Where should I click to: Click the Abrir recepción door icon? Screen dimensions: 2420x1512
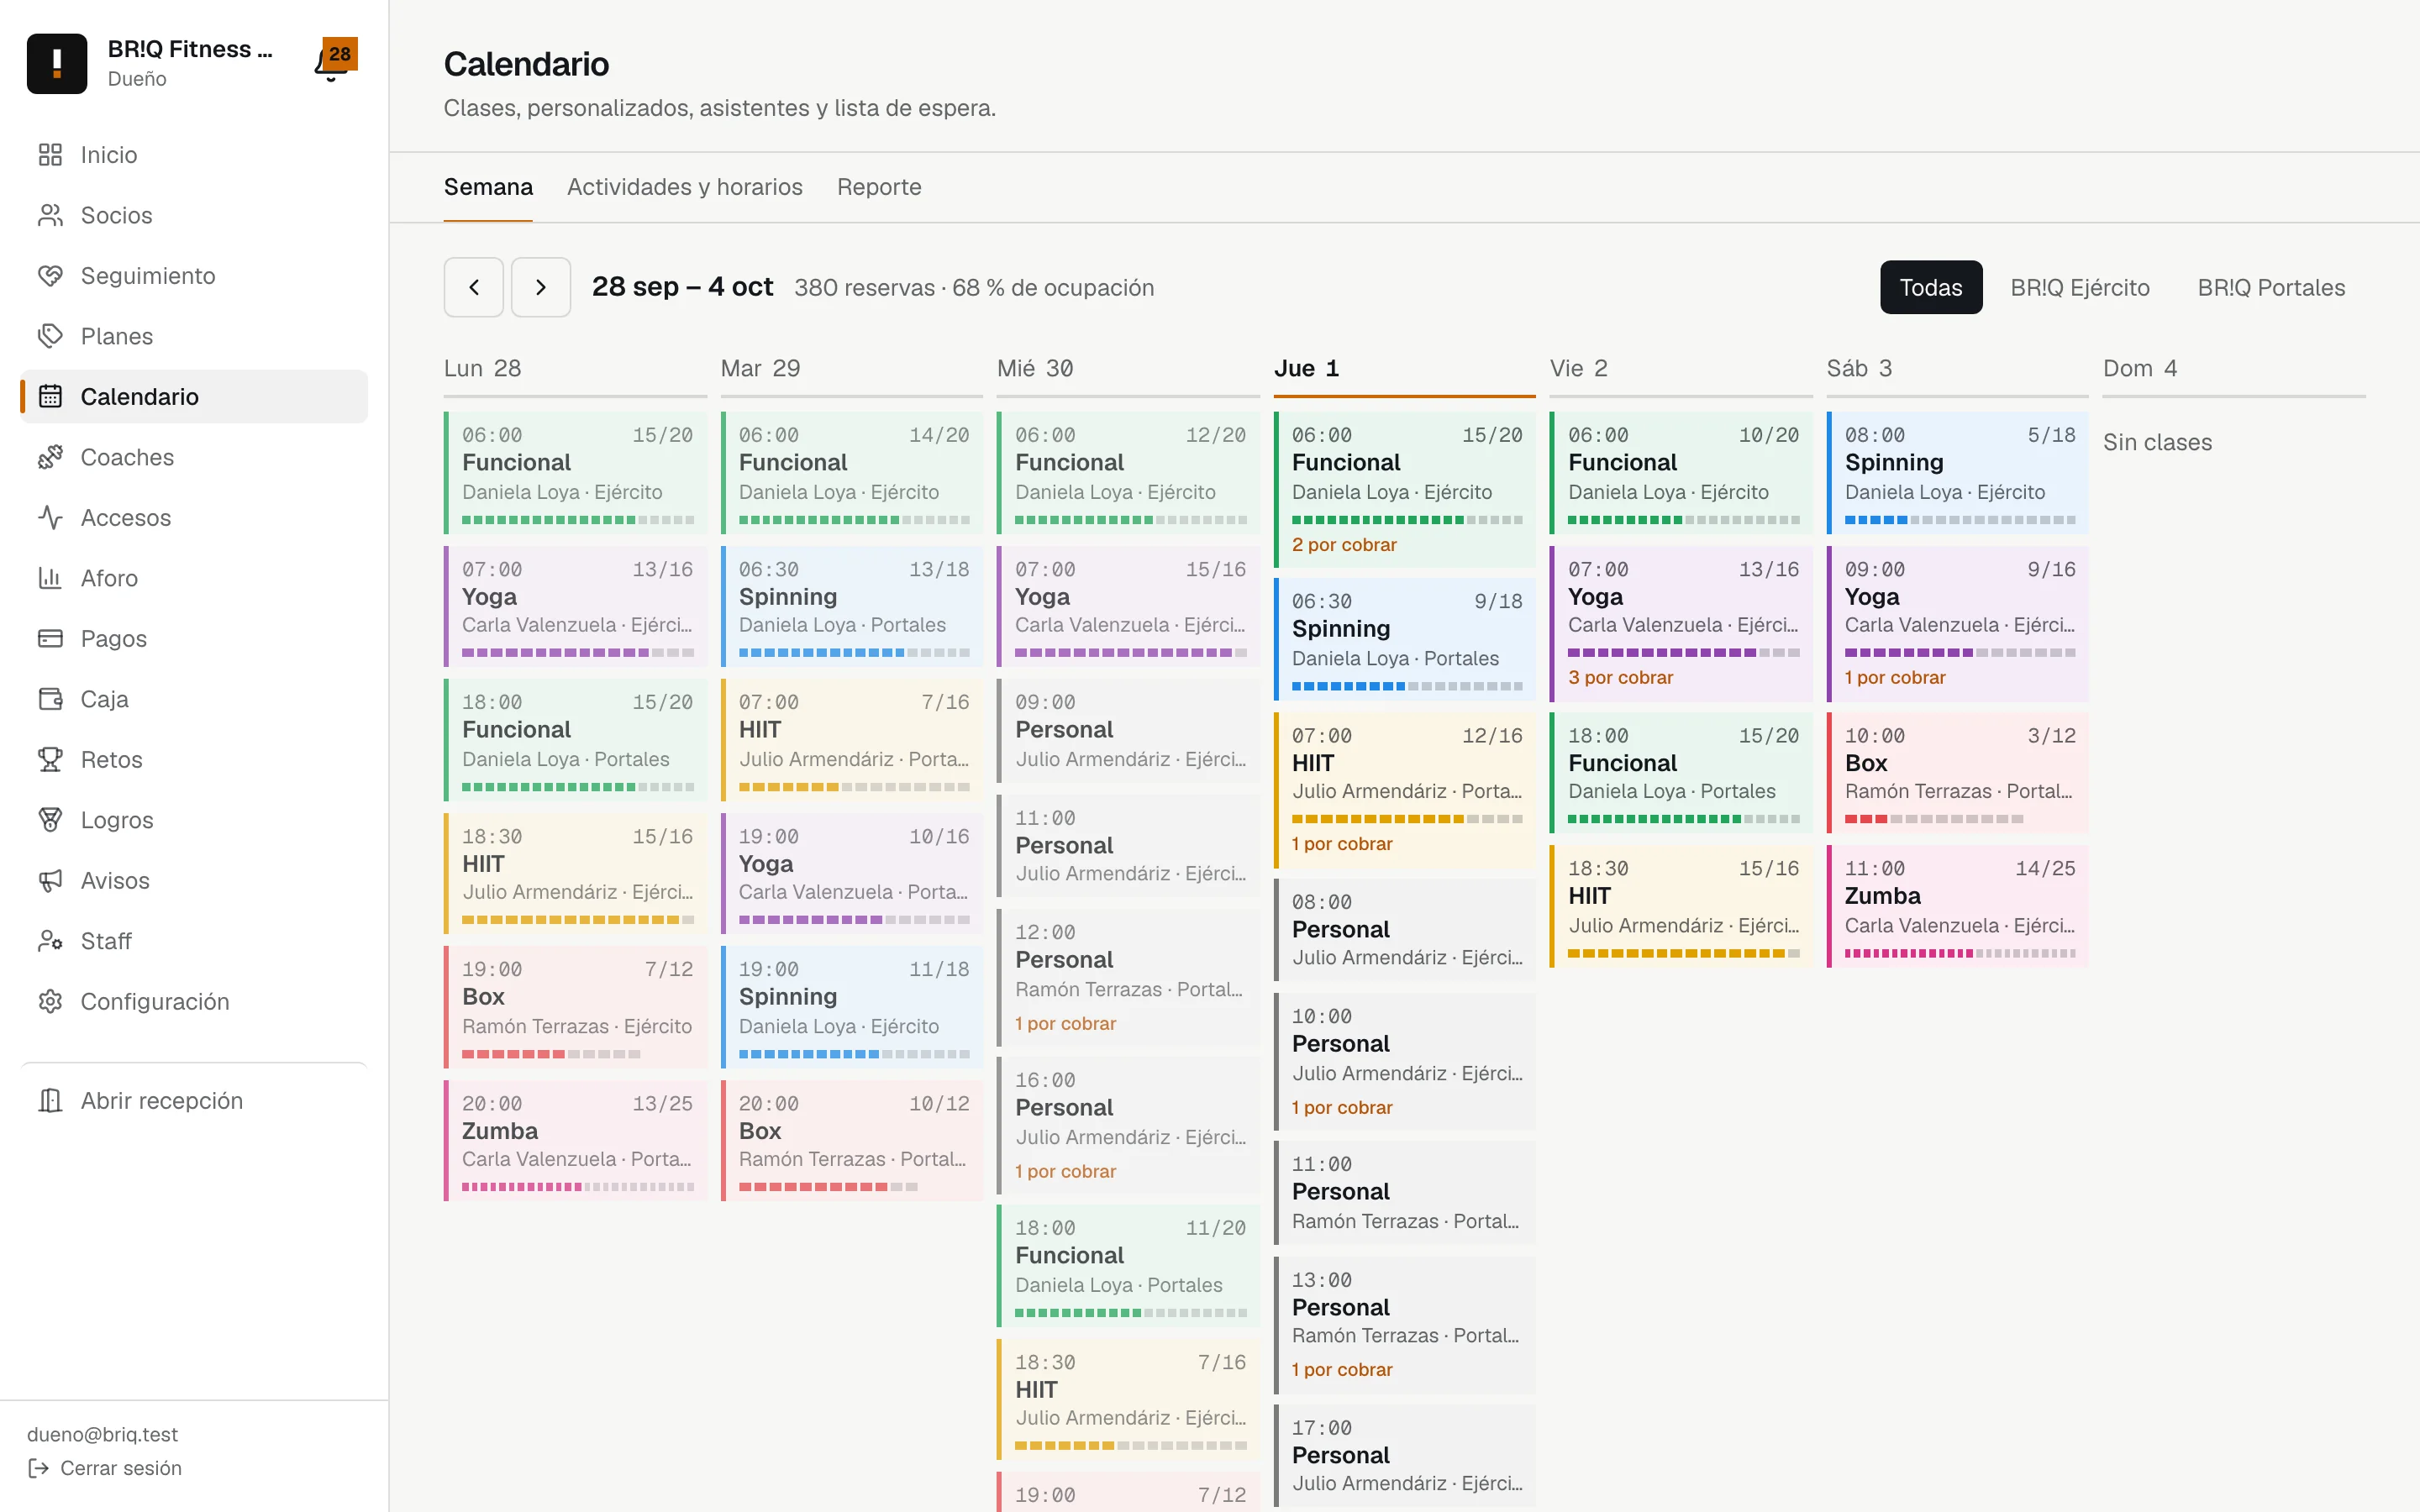[50, 1101]
